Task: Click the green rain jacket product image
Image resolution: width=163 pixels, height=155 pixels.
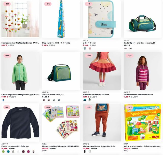Action: click(20, 71)
